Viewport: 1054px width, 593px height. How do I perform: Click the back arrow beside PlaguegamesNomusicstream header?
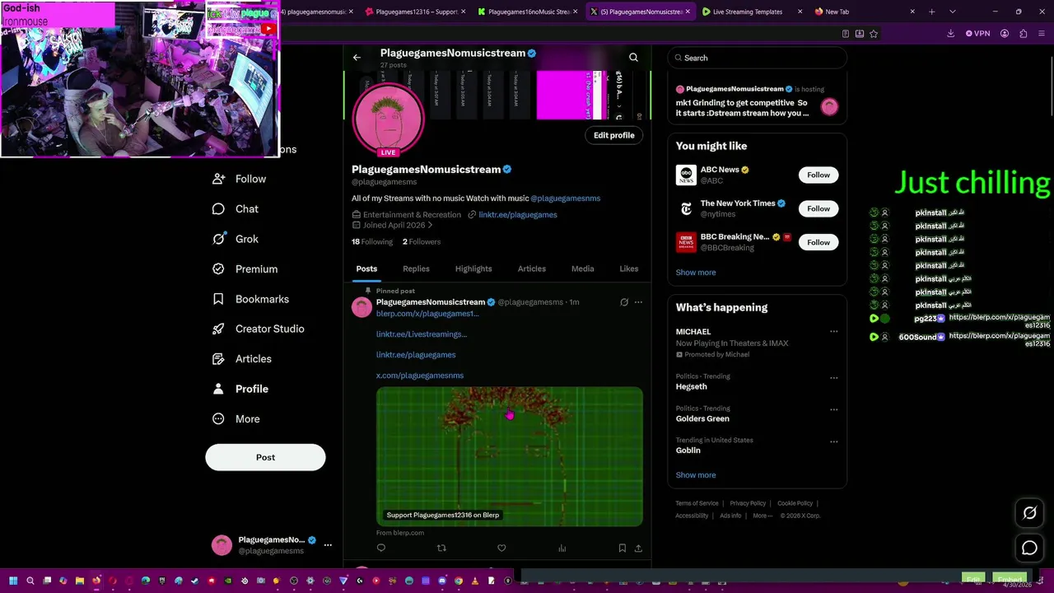pos(357,58)
